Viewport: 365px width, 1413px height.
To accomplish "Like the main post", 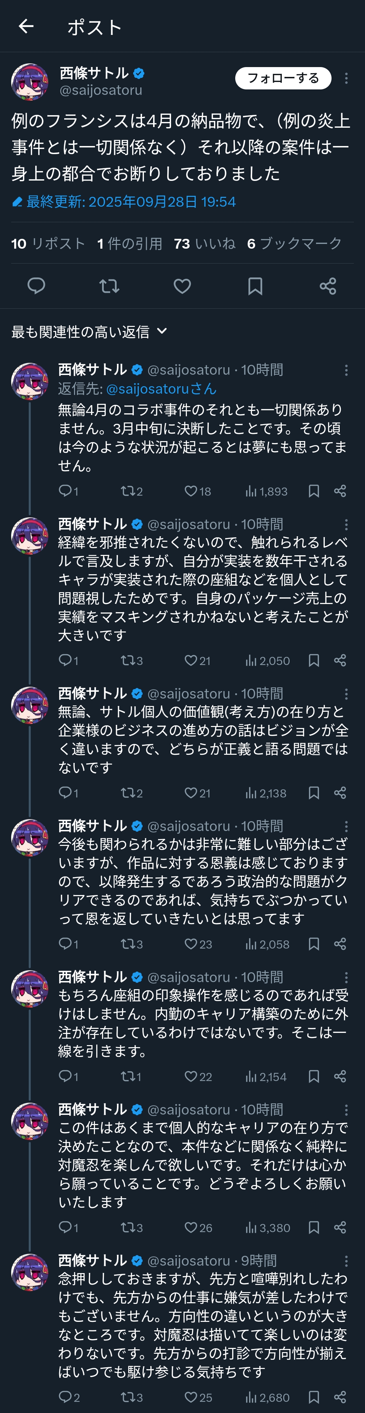I will tap(182, 286).
